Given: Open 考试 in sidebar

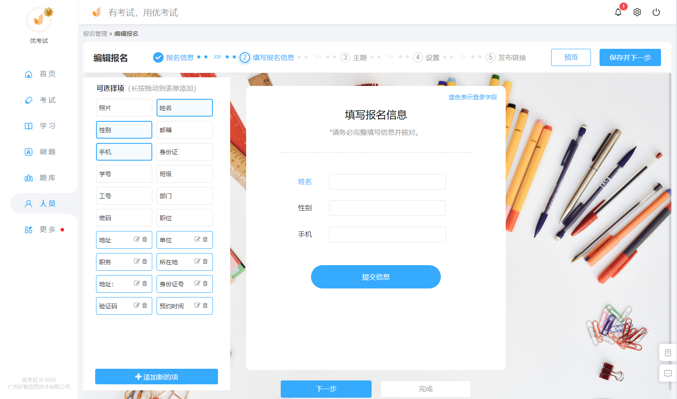Looking at the screenshot, I should (x=40, y=100).
